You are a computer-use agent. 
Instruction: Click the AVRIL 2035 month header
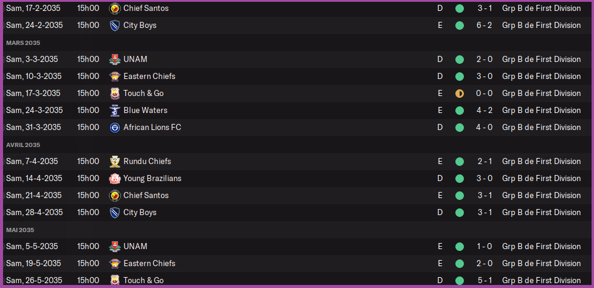pos(23,145)
